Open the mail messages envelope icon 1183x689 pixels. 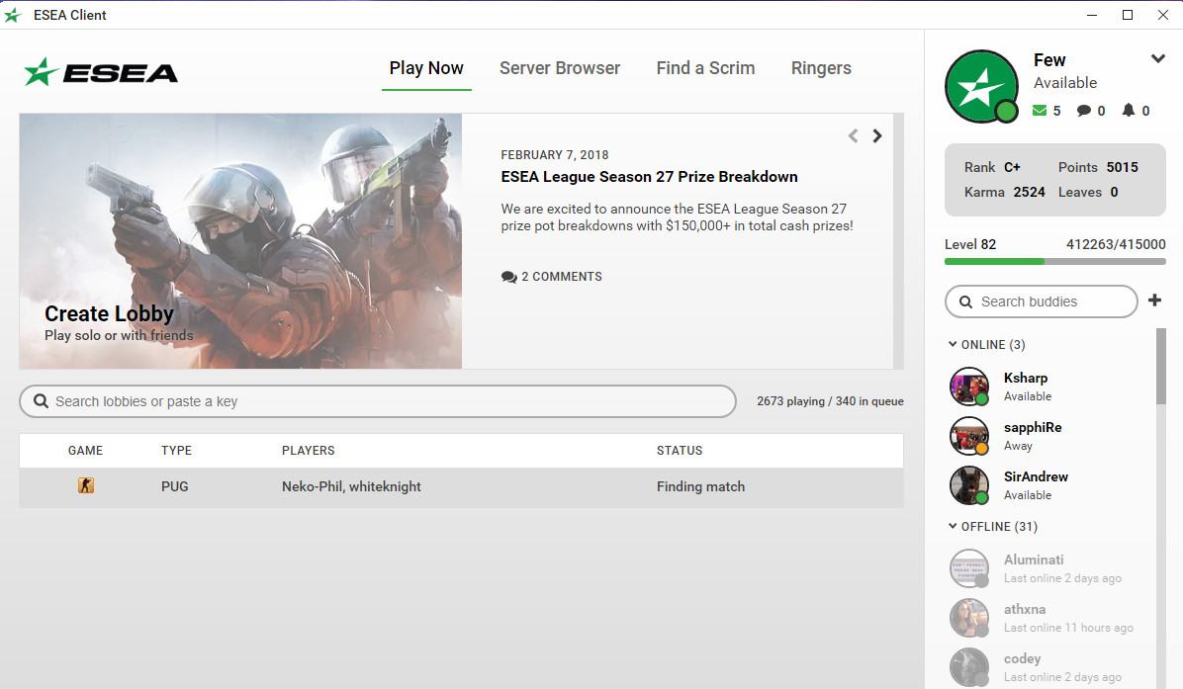[x=1039, y=111]
